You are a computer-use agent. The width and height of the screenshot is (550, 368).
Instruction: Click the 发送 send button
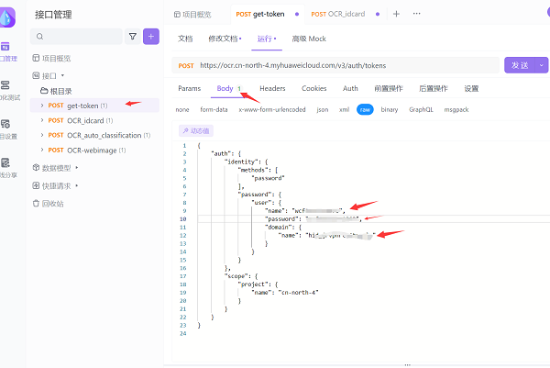pyautogui.click(x=519, y=65)
